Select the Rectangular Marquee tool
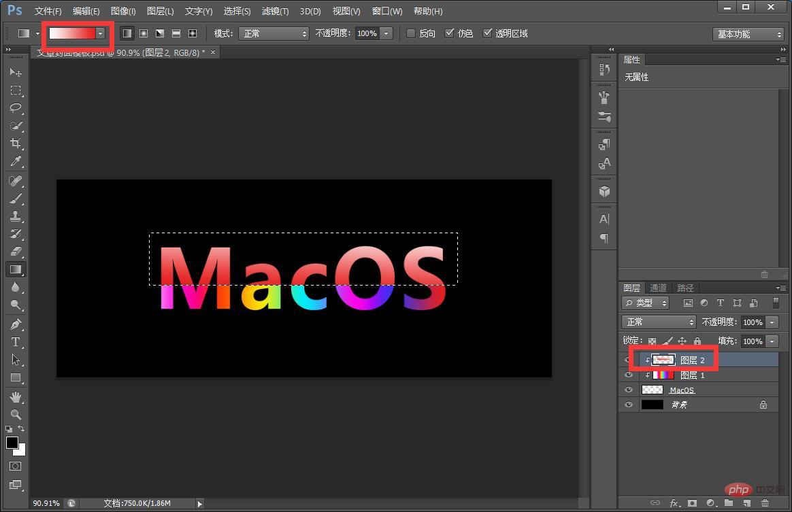This screenshot has height=512, width=792. 15,90
